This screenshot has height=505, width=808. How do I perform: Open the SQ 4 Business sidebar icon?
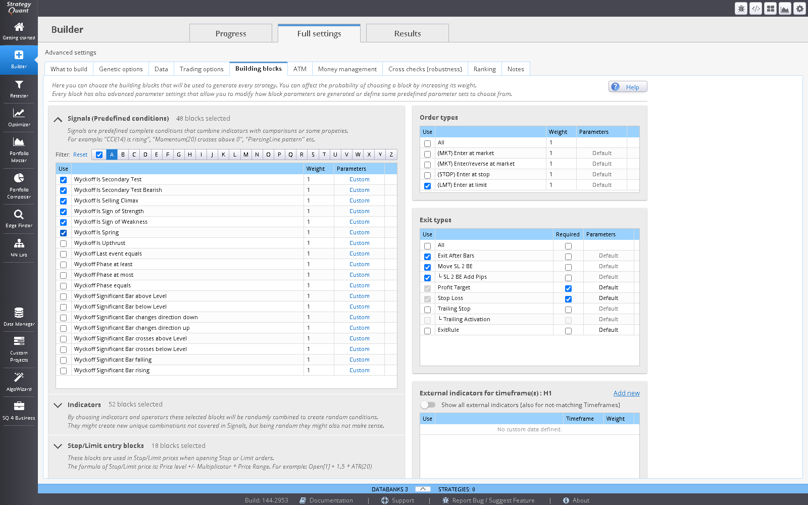click(x=19, y=411)
